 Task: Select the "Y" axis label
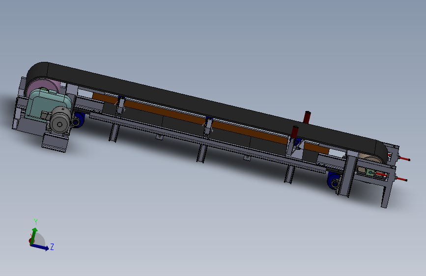tap(35, 222)
